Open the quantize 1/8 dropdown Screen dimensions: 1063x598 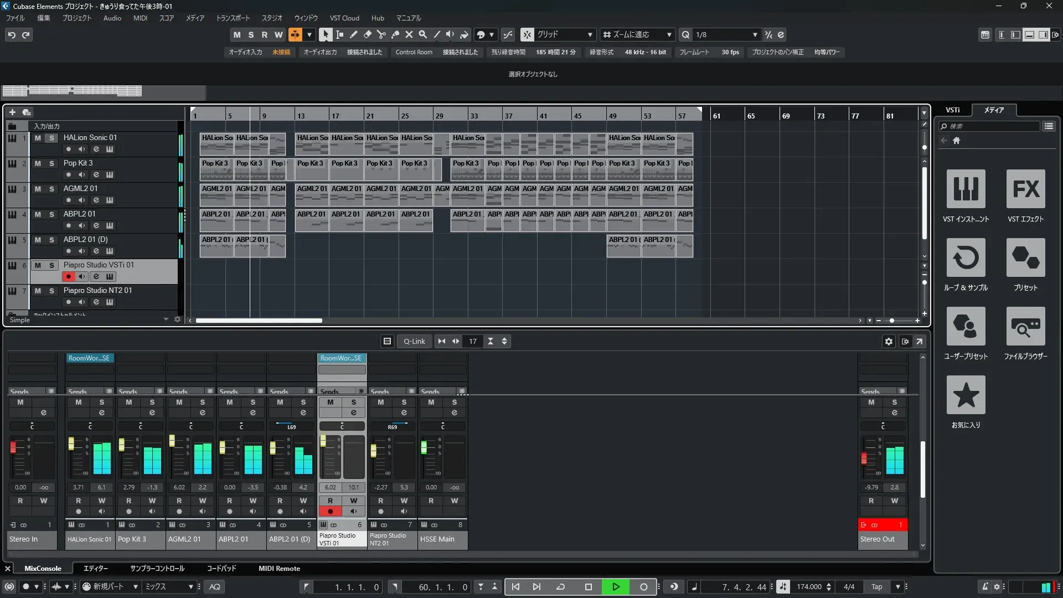(x=755, y=35)
